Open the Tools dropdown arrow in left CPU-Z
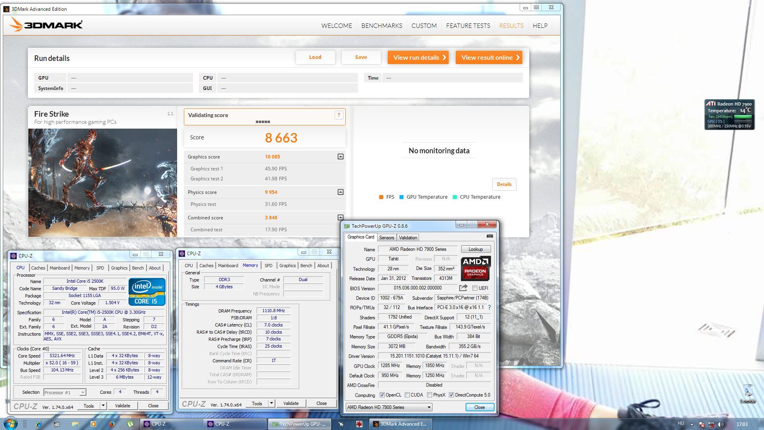Screen dimensions: 764x430 tap(103, 406)
